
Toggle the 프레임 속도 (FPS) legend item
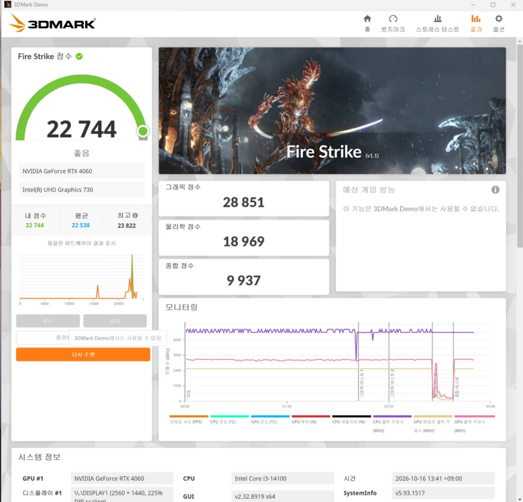pyautogui.click(x=188, y=420)
